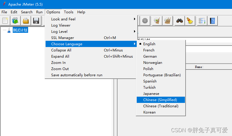
Task: Select the 测试计划 tree node
Action: pos(20,30)
